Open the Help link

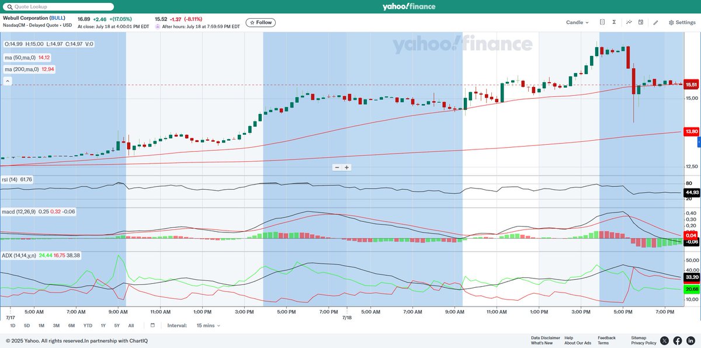click(x=569, y=337)
